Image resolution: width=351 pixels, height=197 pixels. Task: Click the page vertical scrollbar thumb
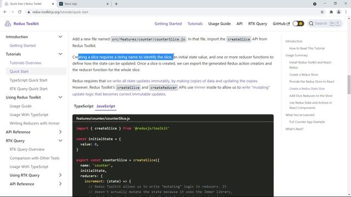click(x=349, y=85)
